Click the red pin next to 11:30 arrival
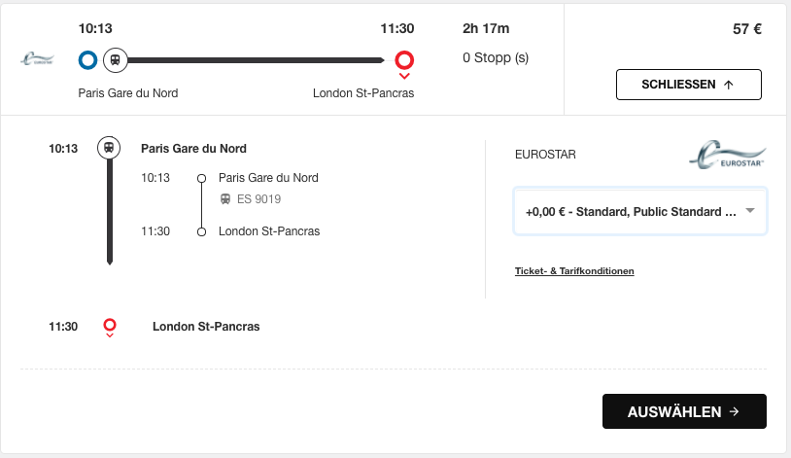Screen dimensions: 791x458 pos(110,328)
